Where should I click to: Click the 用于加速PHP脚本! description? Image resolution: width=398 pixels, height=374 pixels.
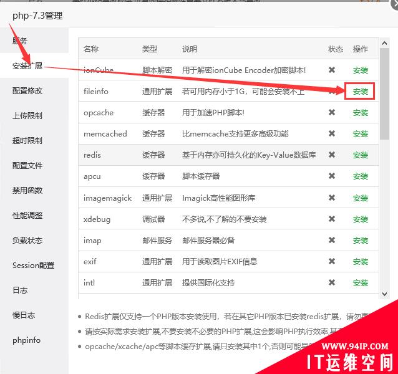pyautogui.click(x=213, y=113)
